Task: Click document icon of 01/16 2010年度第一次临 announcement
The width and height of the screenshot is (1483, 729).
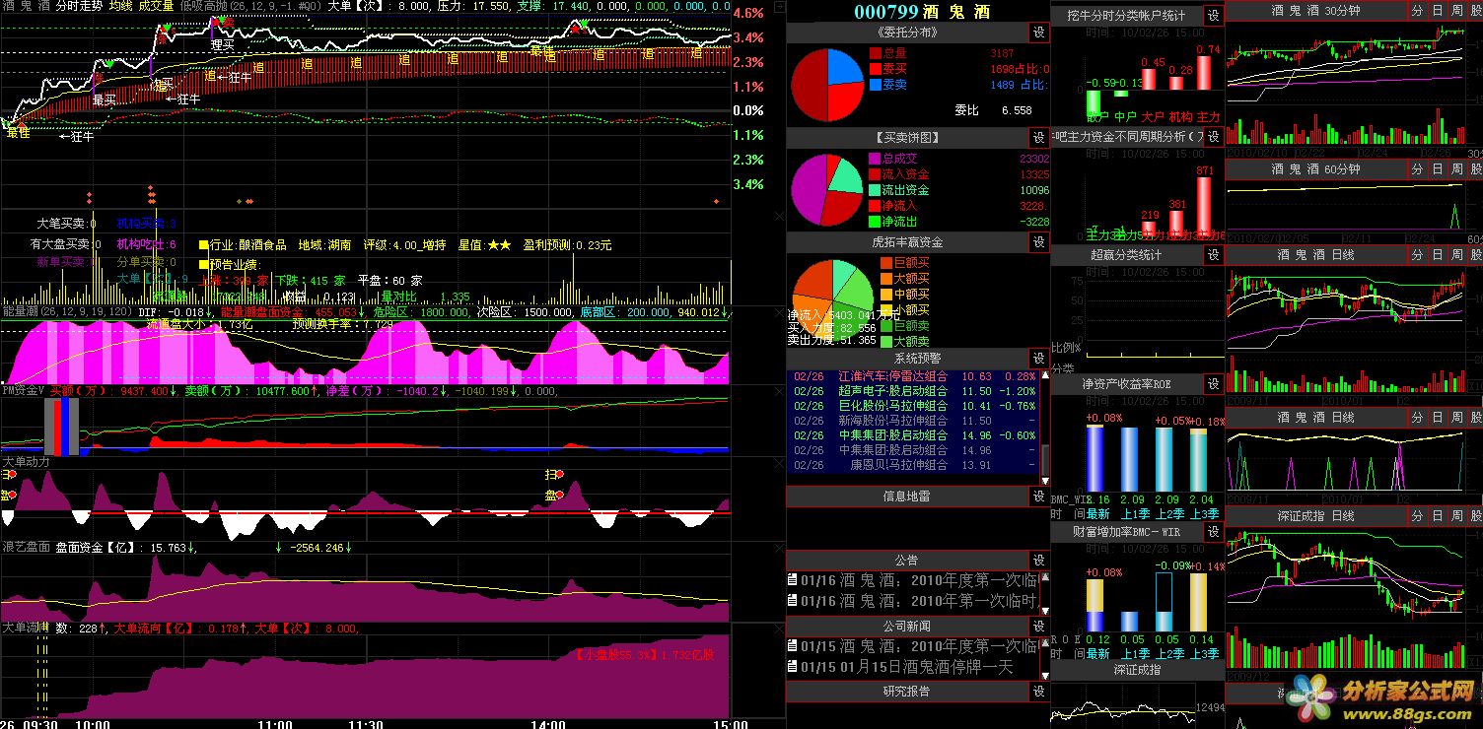Action: pos(792,581)
